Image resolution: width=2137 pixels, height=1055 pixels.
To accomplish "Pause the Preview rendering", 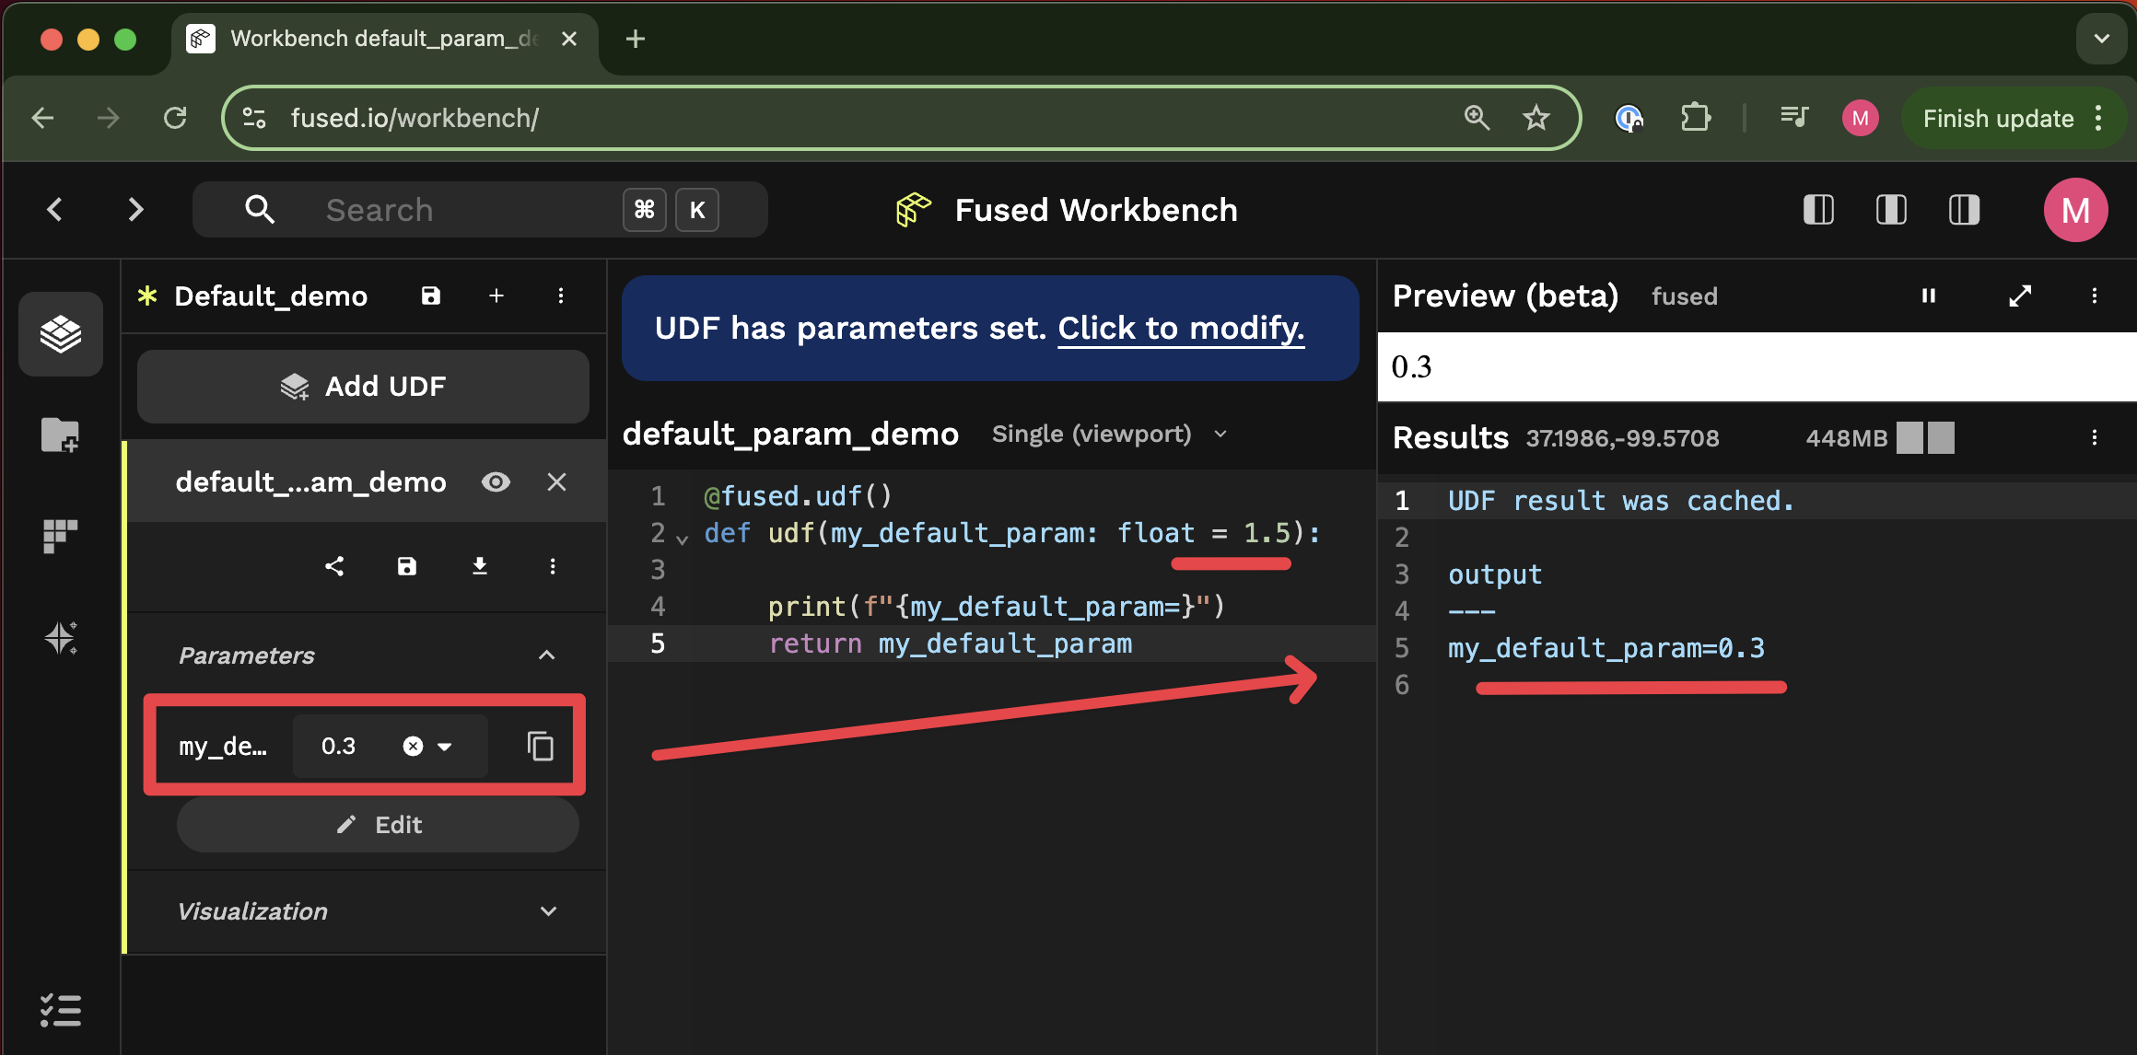I will (1929, 296).
